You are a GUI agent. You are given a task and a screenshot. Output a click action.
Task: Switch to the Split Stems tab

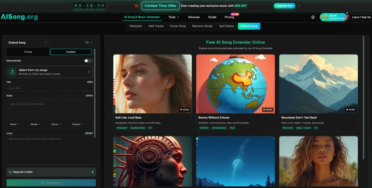tap(227, 26)
